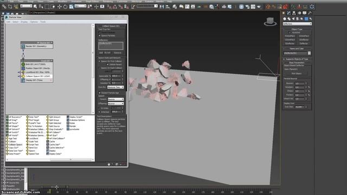Expand the Supports Objects of Type rollout

[x=297, y=59]
